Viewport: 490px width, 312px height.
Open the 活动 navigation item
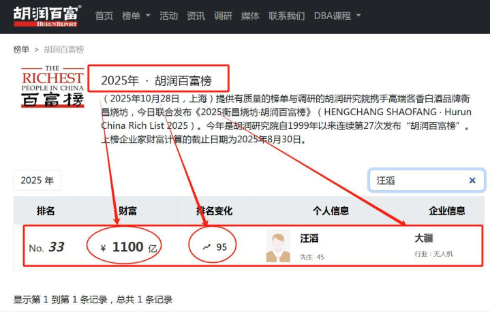pos(169,16)
